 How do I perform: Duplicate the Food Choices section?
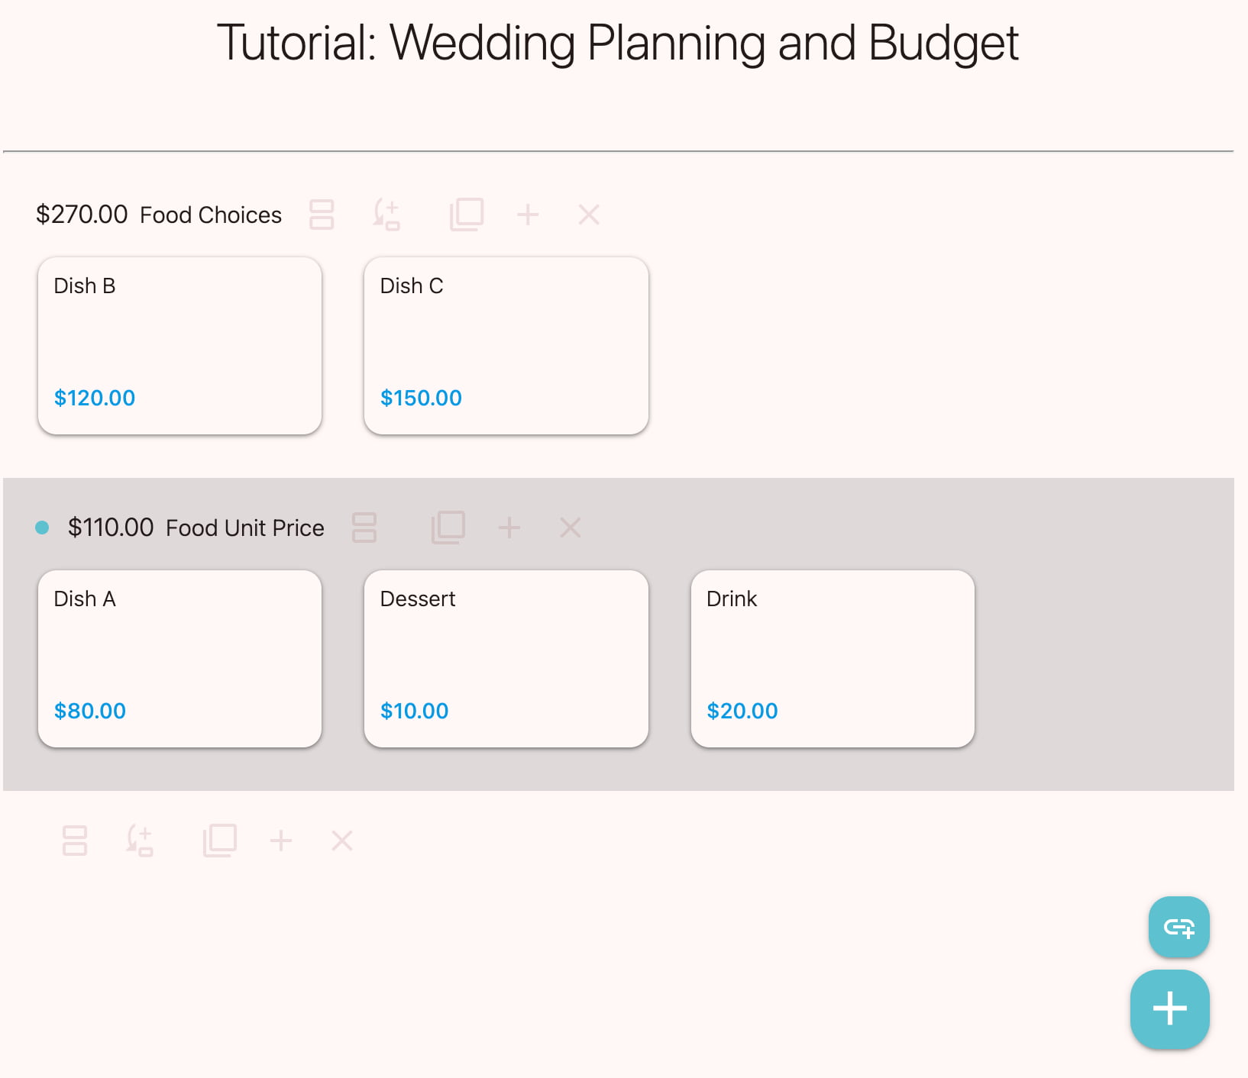[x=467, y=215]
